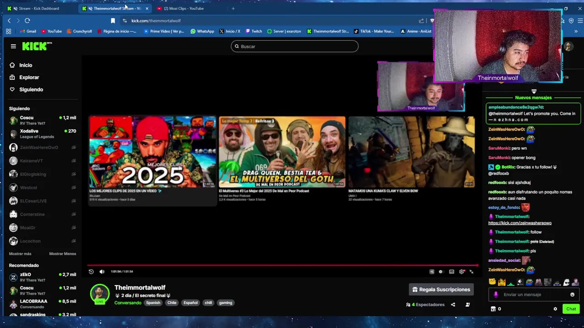
Task: Click the clip icon in player
Action: click(432, 272)
